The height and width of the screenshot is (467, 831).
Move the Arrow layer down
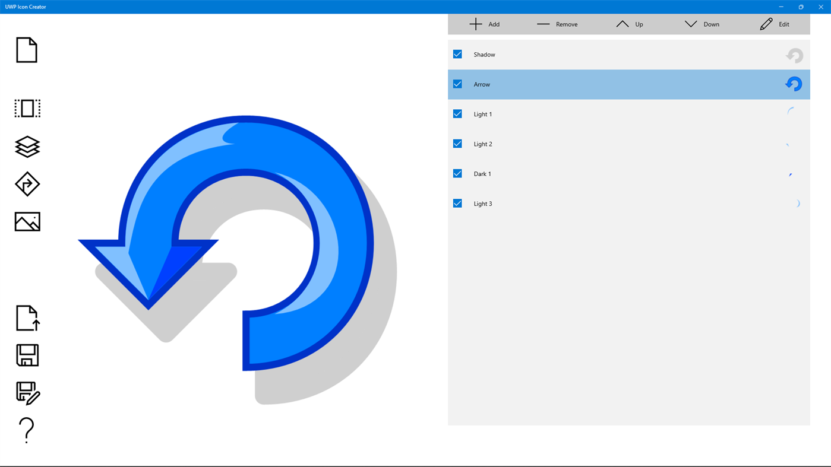(x=701, y=23)
